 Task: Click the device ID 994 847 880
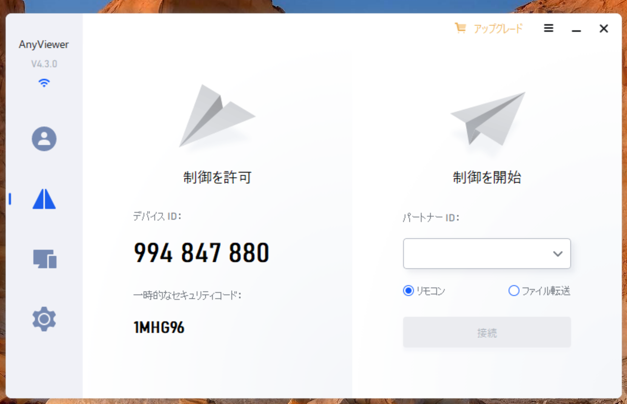point(201,253)
